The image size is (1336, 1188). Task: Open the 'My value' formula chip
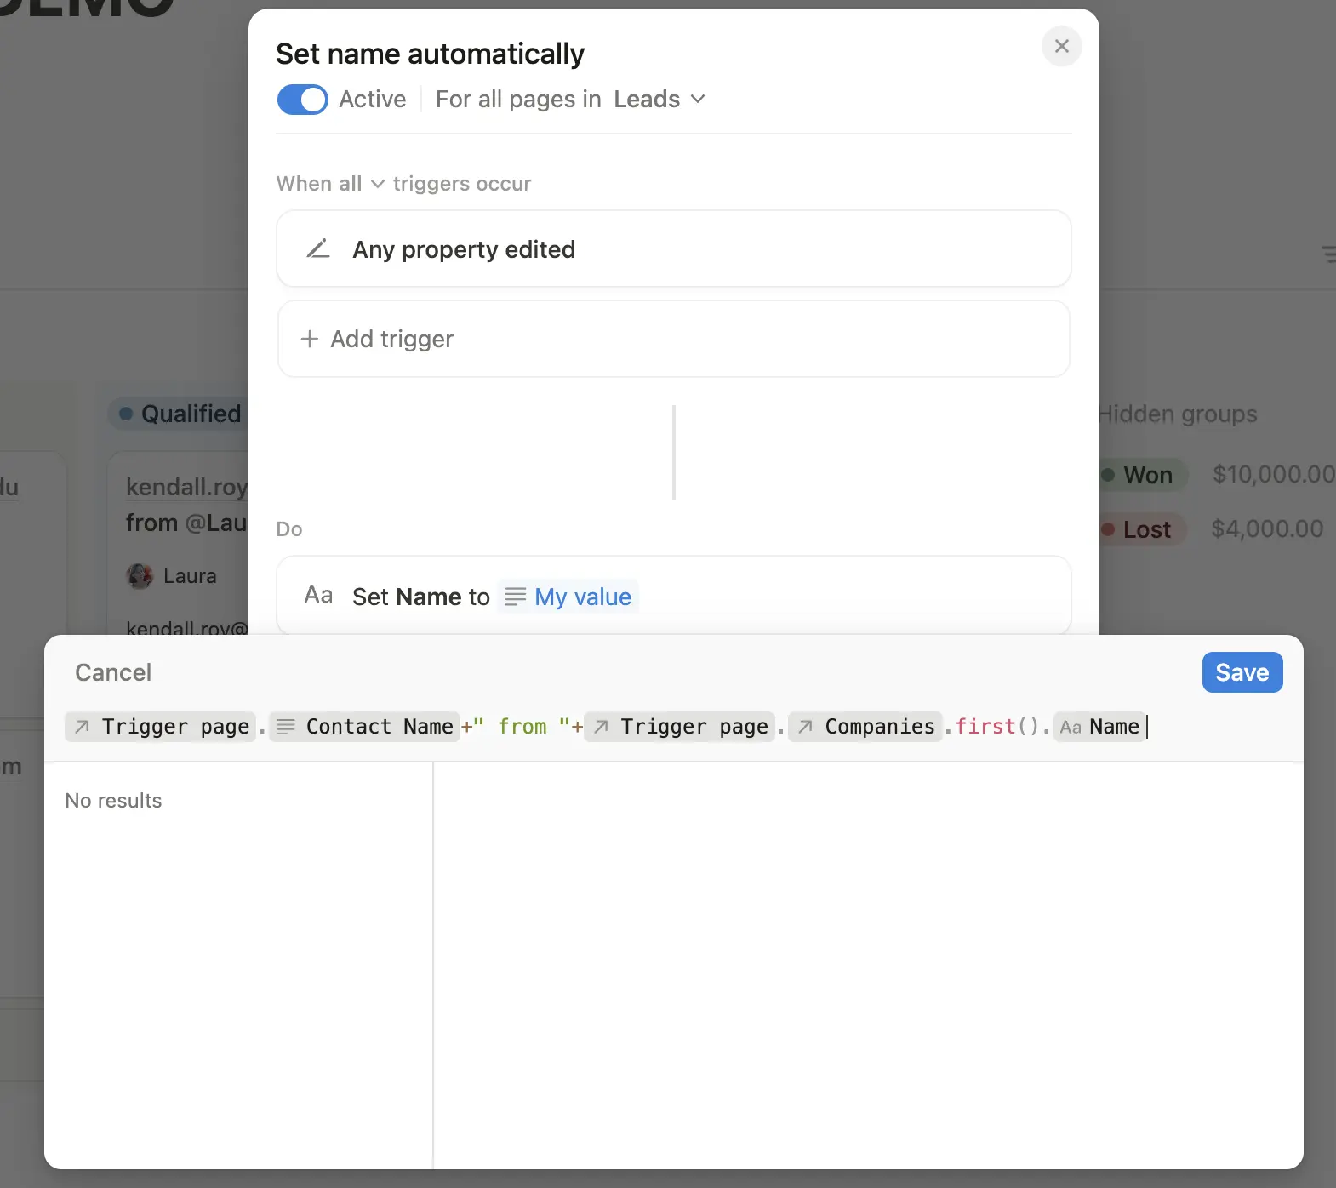568,597
